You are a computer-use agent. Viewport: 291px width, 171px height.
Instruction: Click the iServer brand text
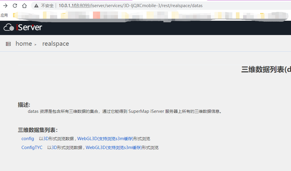point(29,27)
